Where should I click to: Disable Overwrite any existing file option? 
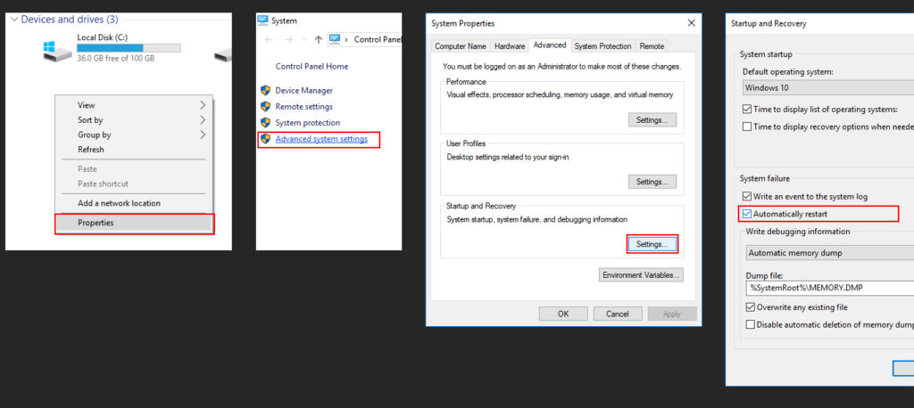[750, 307]
